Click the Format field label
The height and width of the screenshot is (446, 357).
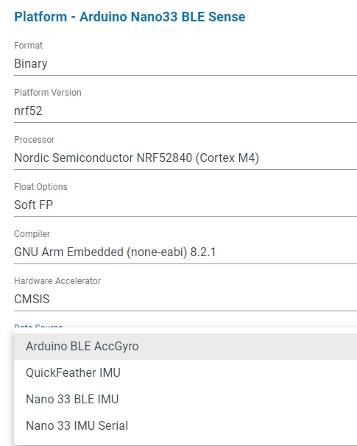coord(29,46)
